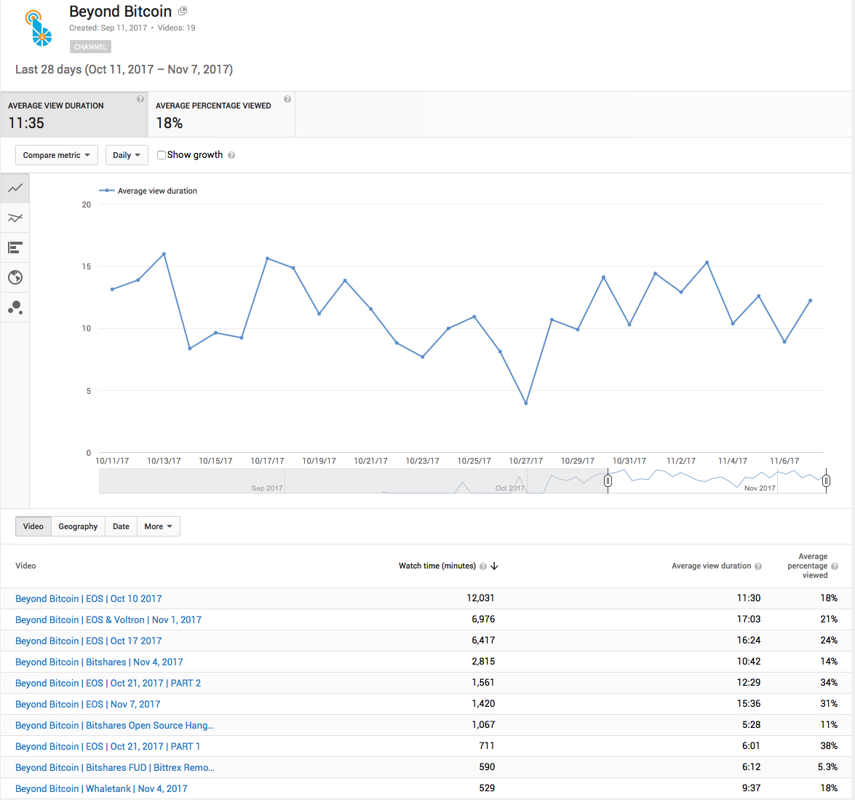Open help for Average View Duration
The height and width of the screenshot is (800, 855).
(x=140, y=99)
